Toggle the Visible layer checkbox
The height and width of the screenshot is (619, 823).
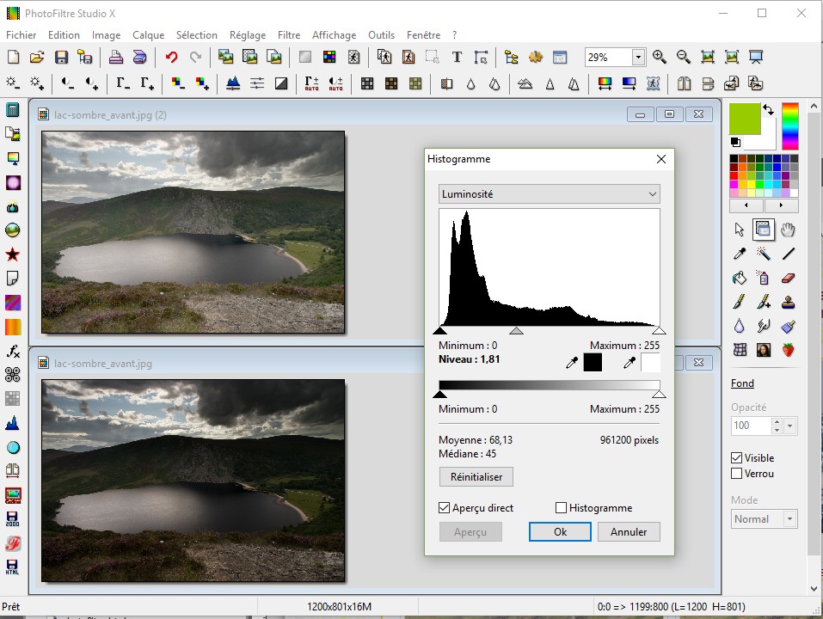tap(736, 458)
